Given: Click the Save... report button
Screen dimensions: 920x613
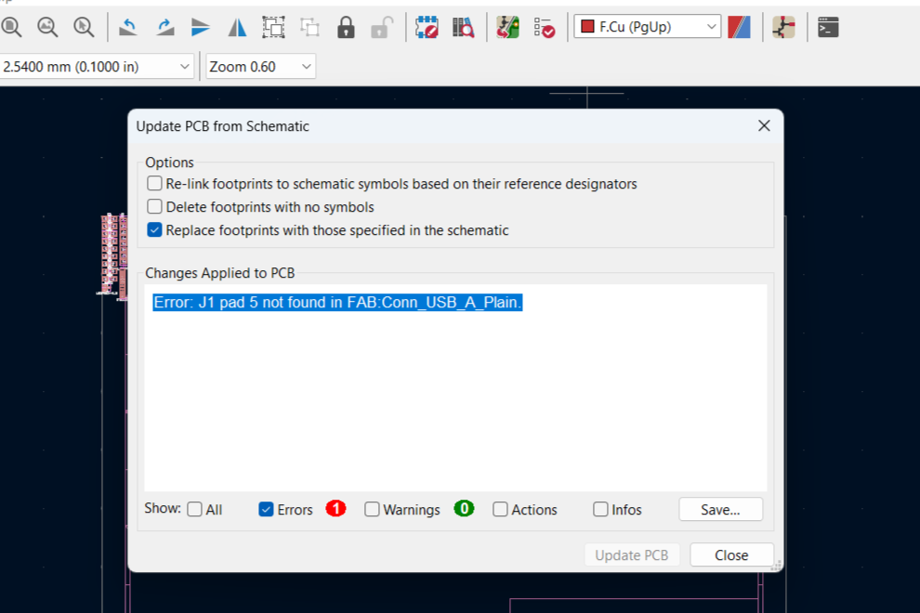Looking at the screenshot, I should click(720, 509).
